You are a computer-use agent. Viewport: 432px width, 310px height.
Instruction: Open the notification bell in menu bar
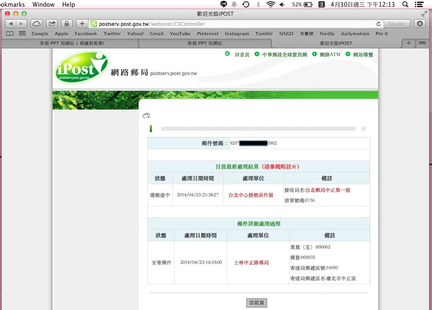pos(234,5)
